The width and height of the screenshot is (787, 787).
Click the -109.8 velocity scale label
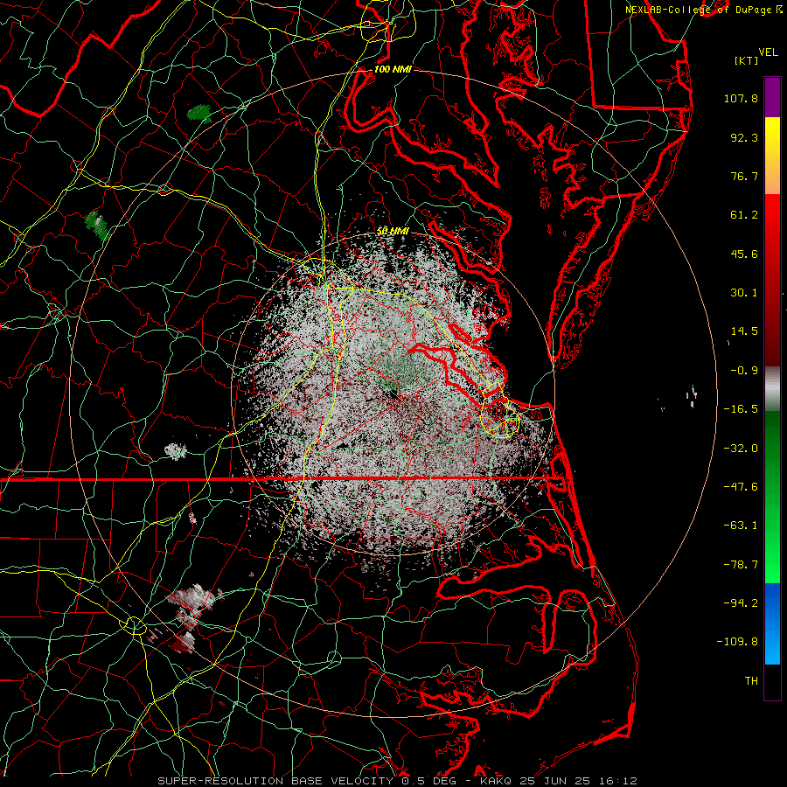(x=737, y=642)
